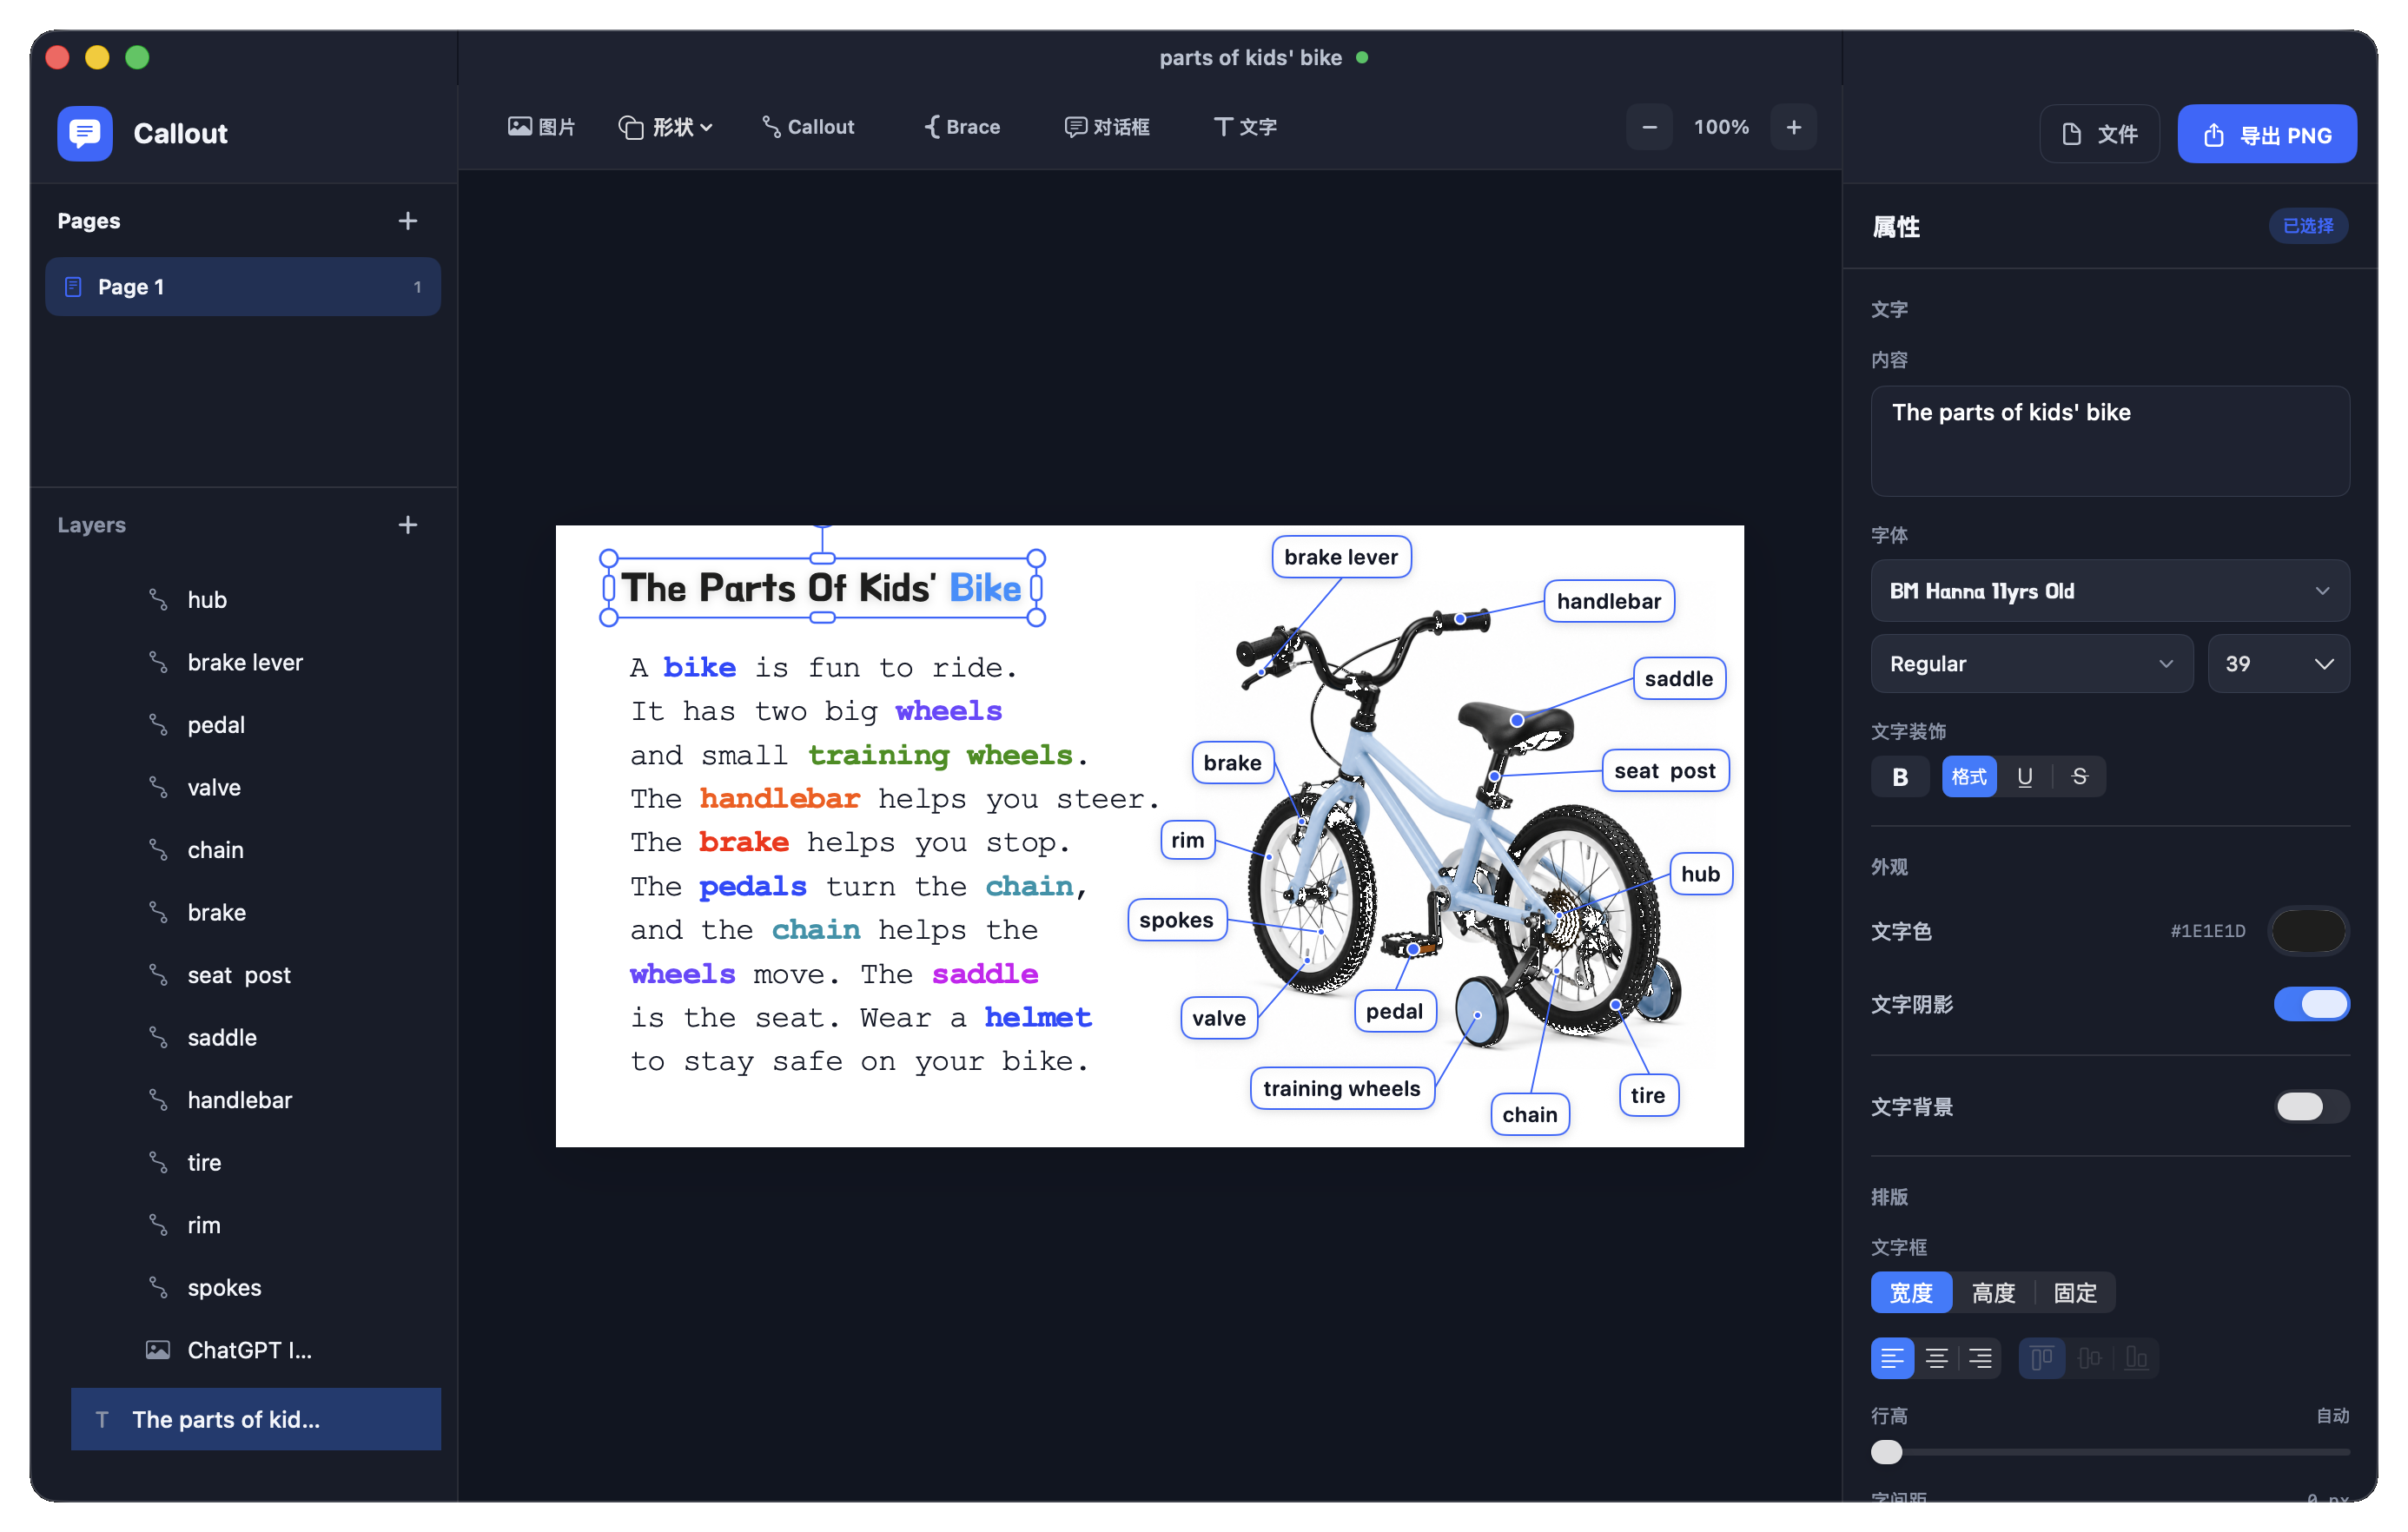2408x1532 pixels.
Task: Insert an image with the 图片 tool
Action: click(541, 127)
